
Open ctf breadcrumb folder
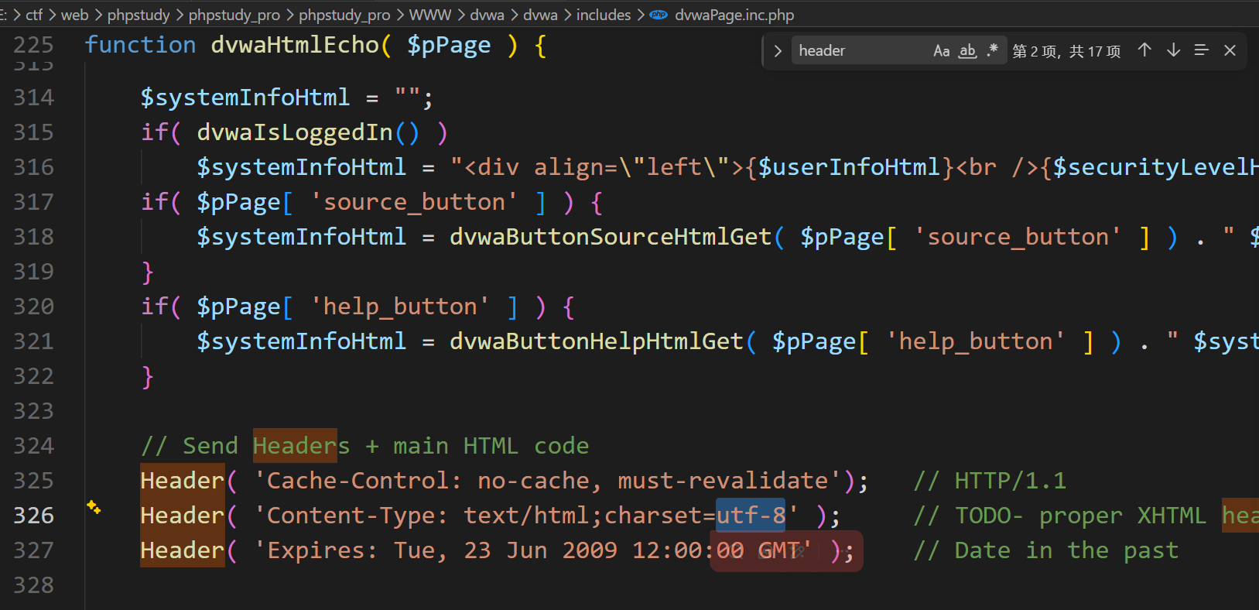coord(34,15)
